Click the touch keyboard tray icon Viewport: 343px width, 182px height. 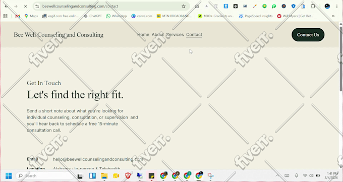(x=287, y=175)
